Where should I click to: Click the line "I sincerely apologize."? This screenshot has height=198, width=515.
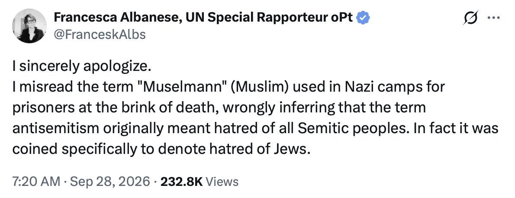[x=82, y=67]
